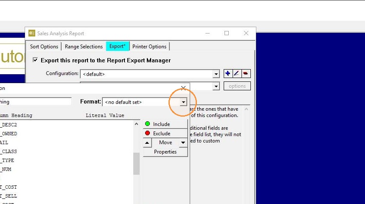Open field Properties

165,152
